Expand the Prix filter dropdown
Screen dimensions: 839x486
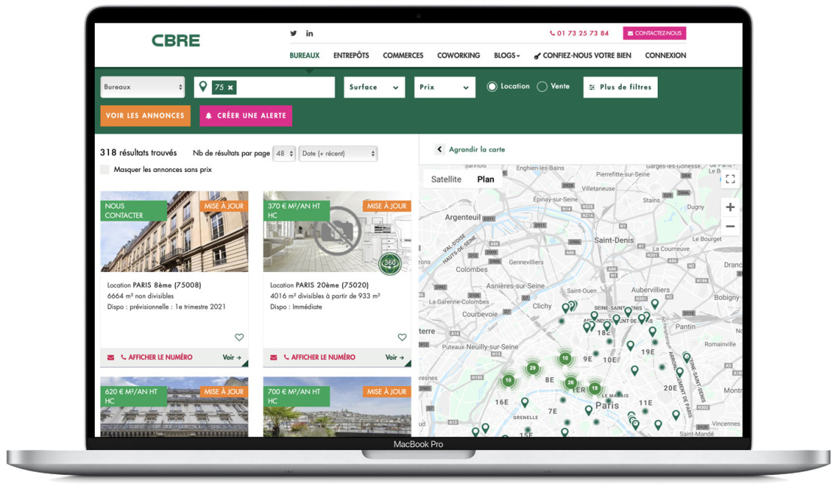tap(444, 87)
